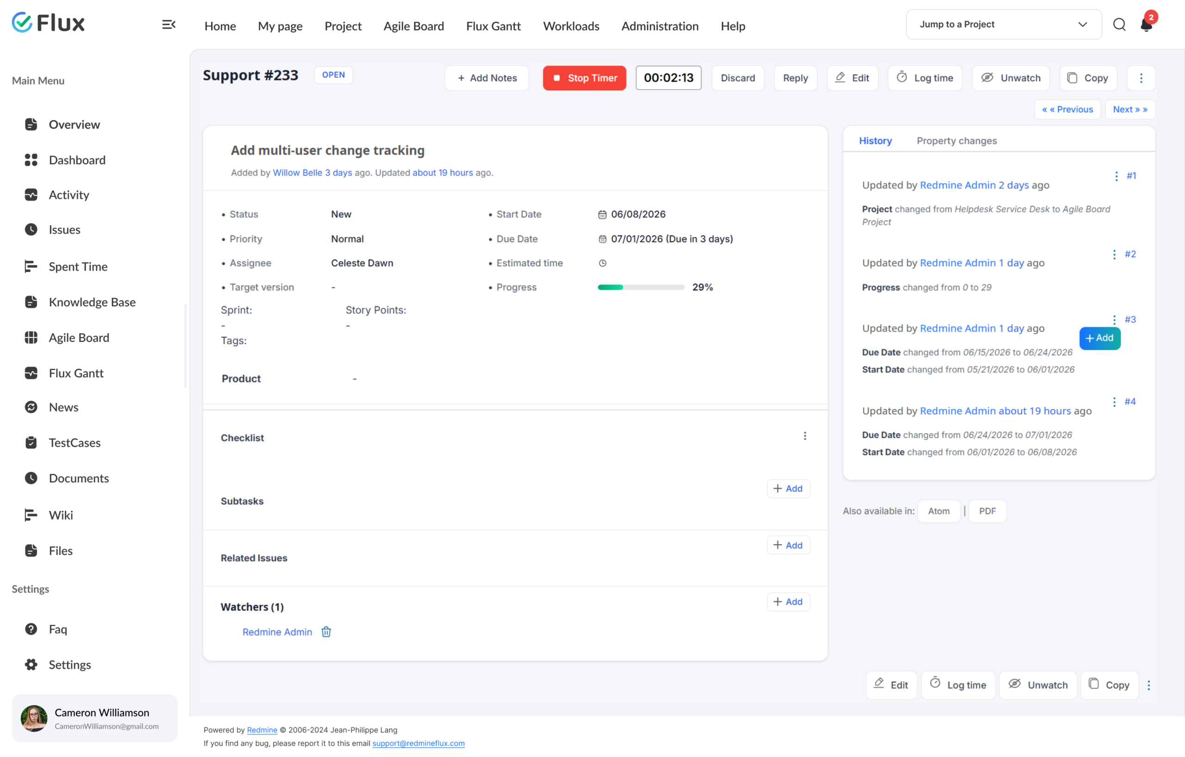Screen dimensions: 1185x757
Task: Click the Reply button
Action: point(795,78)
